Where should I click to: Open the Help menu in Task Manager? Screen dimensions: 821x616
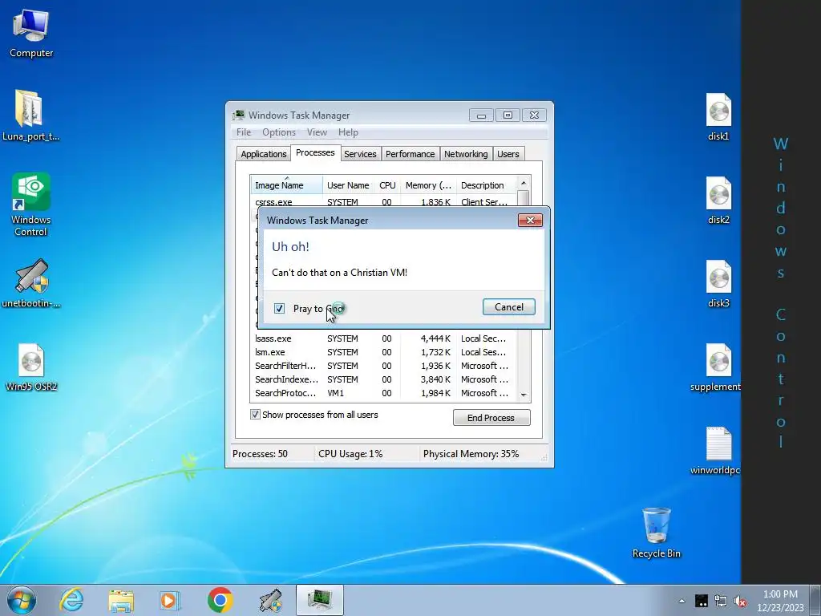348,132
